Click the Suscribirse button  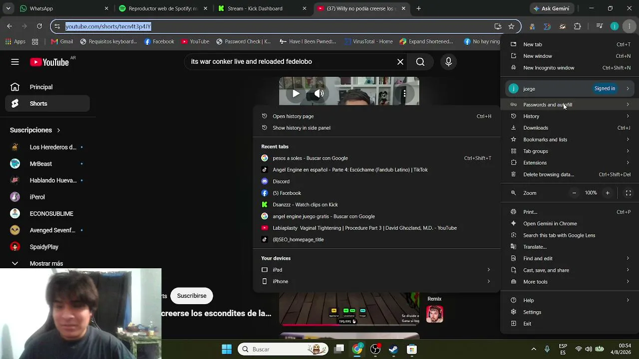pos(192,296)
